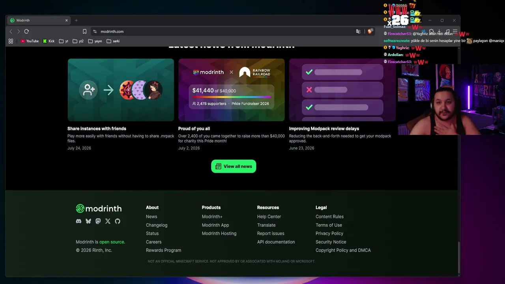Click the '© 2026 Rinth, Inc.' copyright text
505x284 pixels.
(x=94, y=250)
